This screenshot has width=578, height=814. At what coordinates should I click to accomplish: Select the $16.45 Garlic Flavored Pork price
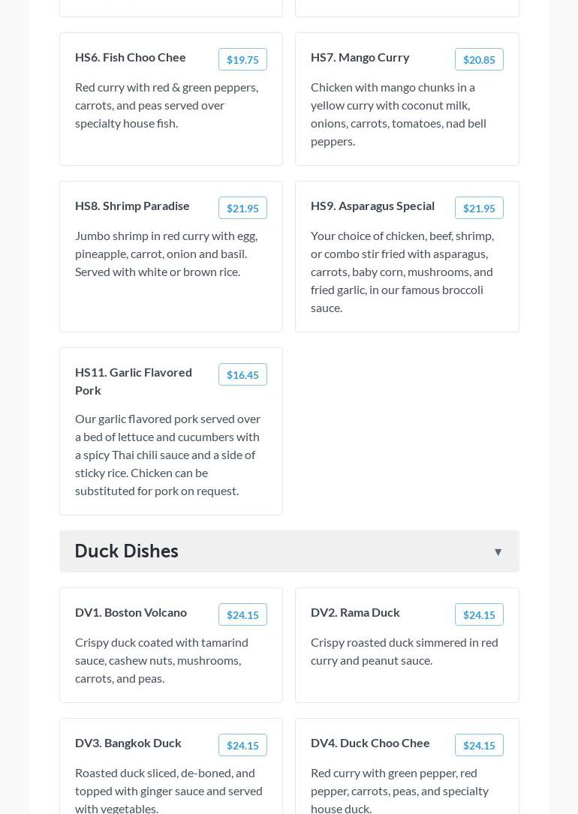[x=242, y=375]
